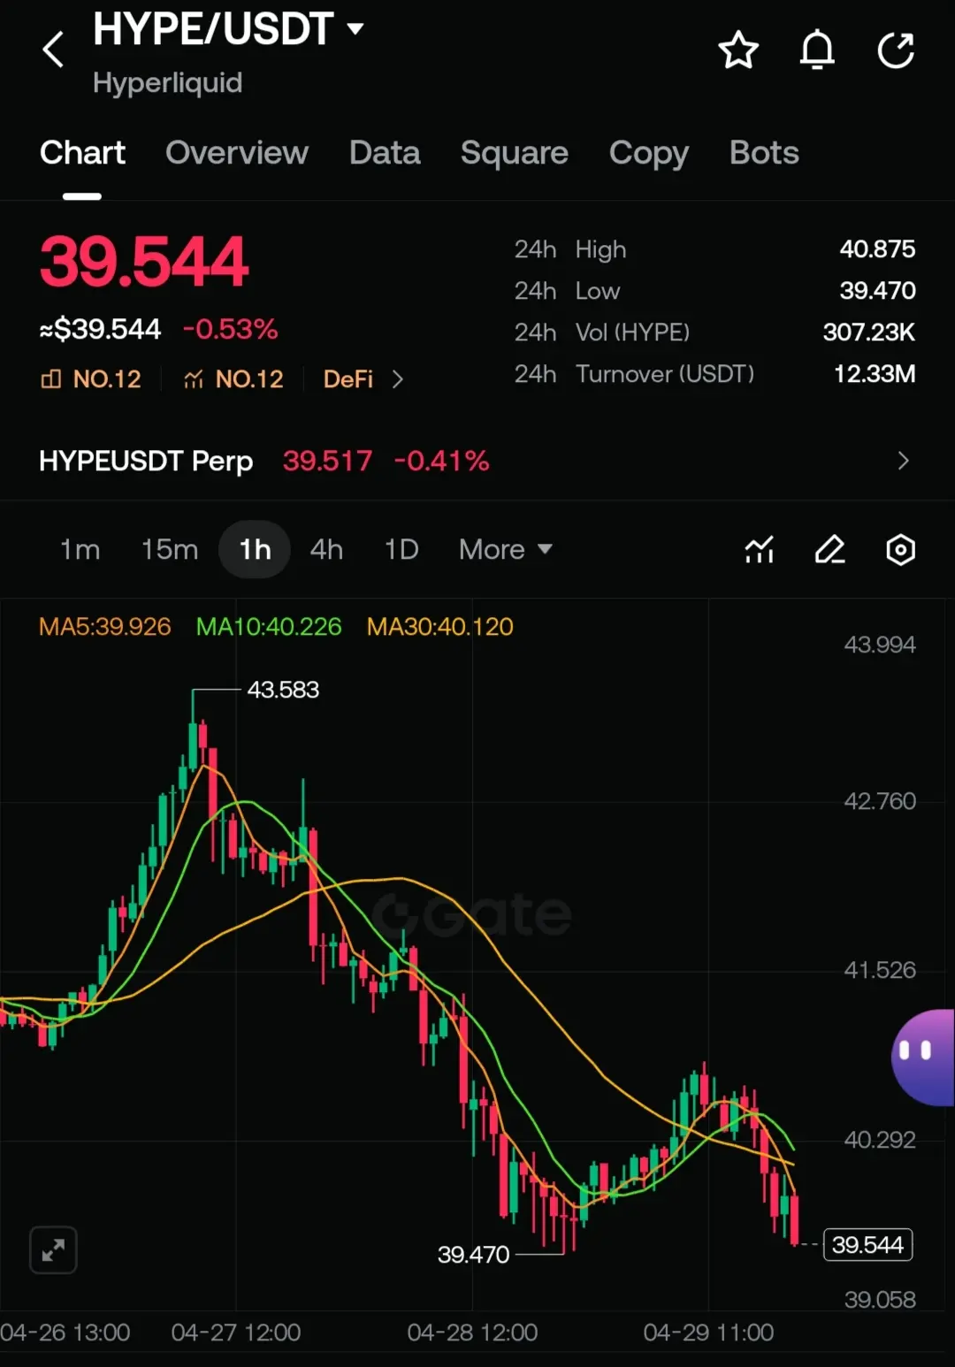Tap the 39.470 low price marker on chart
The image size is (955, 1367).
[473, 1255]
